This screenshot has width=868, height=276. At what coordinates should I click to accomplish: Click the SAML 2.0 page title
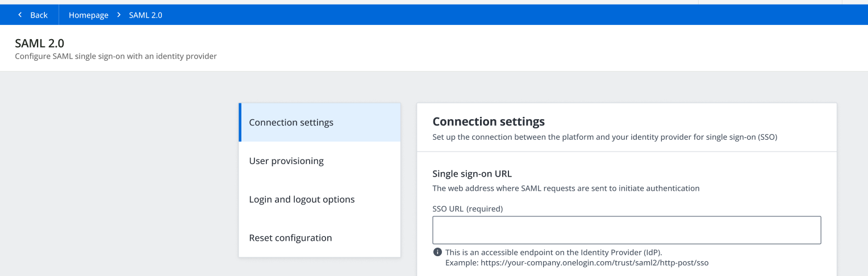39,44
